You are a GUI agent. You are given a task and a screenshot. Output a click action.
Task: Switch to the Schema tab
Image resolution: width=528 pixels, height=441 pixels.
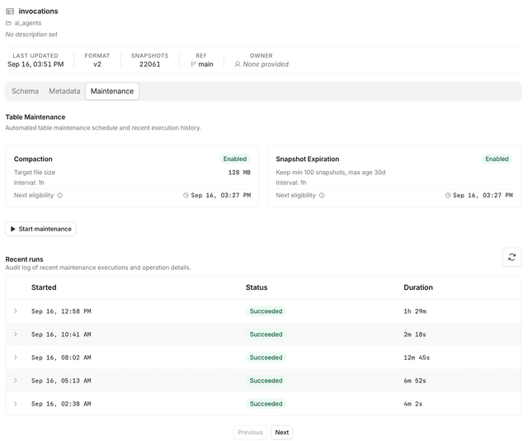click(26, 91)
